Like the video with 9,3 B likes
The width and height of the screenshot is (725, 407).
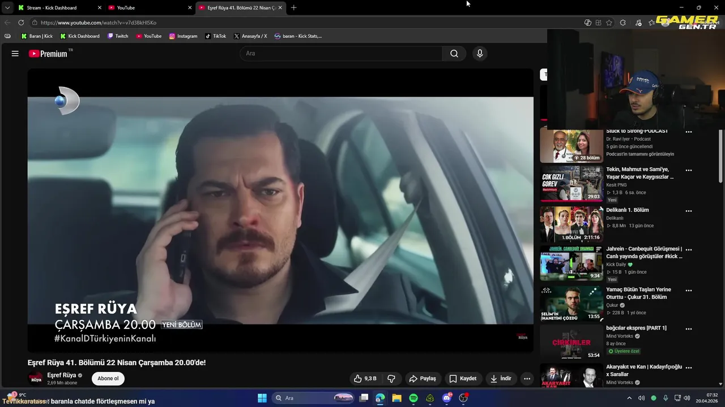[365, 379]
